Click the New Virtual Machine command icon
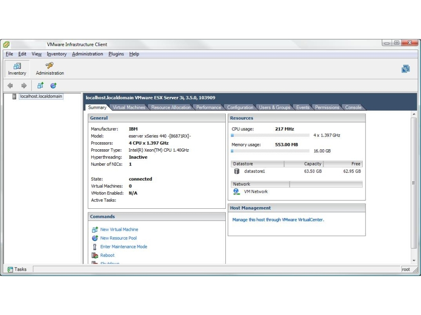The image size is (421, 315). coord(95,230)
